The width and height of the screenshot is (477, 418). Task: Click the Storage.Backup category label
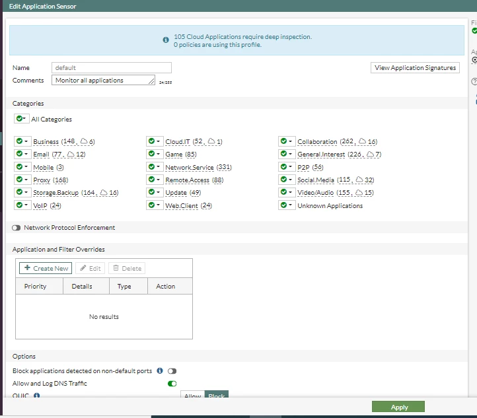click(x=55, y=193)
